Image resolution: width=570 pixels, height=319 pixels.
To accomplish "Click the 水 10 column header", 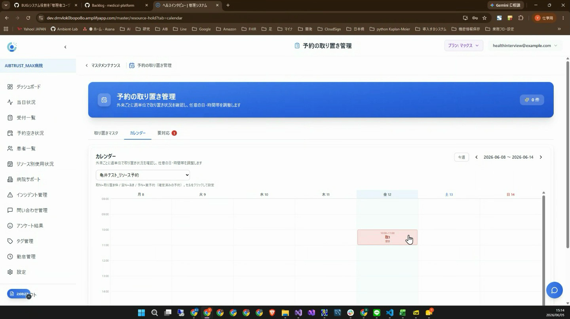I will click(264, 194).
